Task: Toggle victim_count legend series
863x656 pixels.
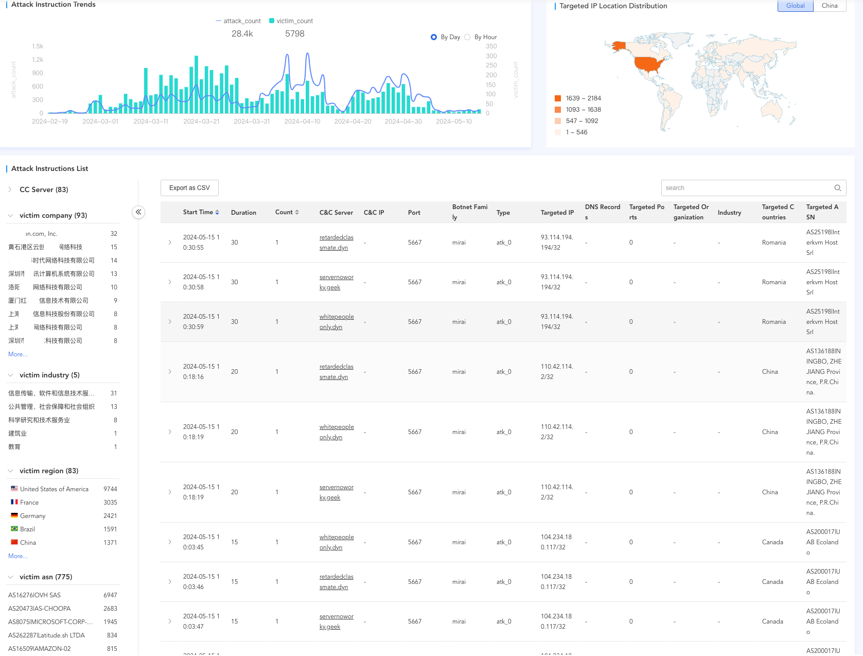Action: pos(291,21)
